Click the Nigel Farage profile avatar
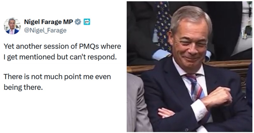This screenshot has width=254, height=133. [12, 26]
